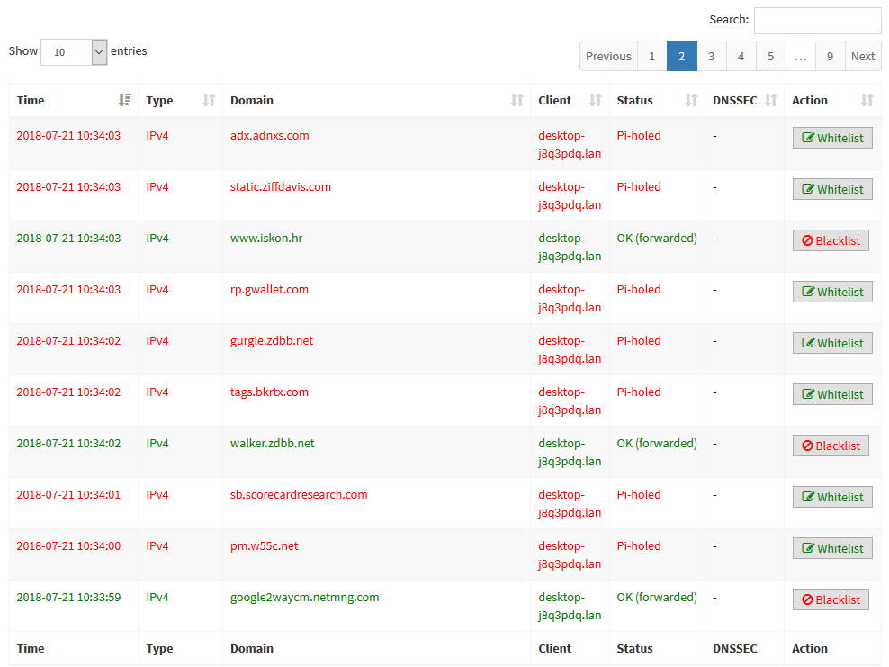Image resolution: width=889 pixels, height=667 pixels.
Task: Whitelist static.ziffdavis.com
Action: point(832,189)
